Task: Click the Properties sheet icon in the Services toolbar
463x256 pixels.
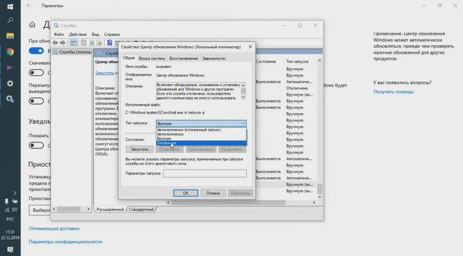Action: [x=83, y=43]
